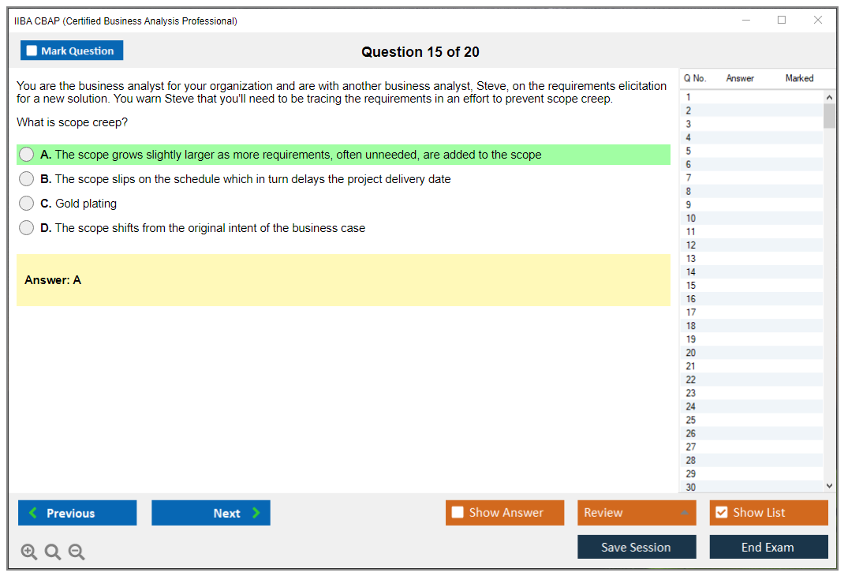Uncheck the Show List checkbox
Viewport: 848px width, 580px height.
721,513
